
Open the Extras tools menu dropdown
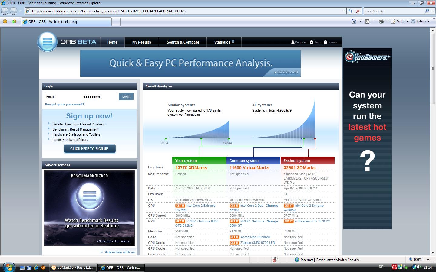[420, 21]
